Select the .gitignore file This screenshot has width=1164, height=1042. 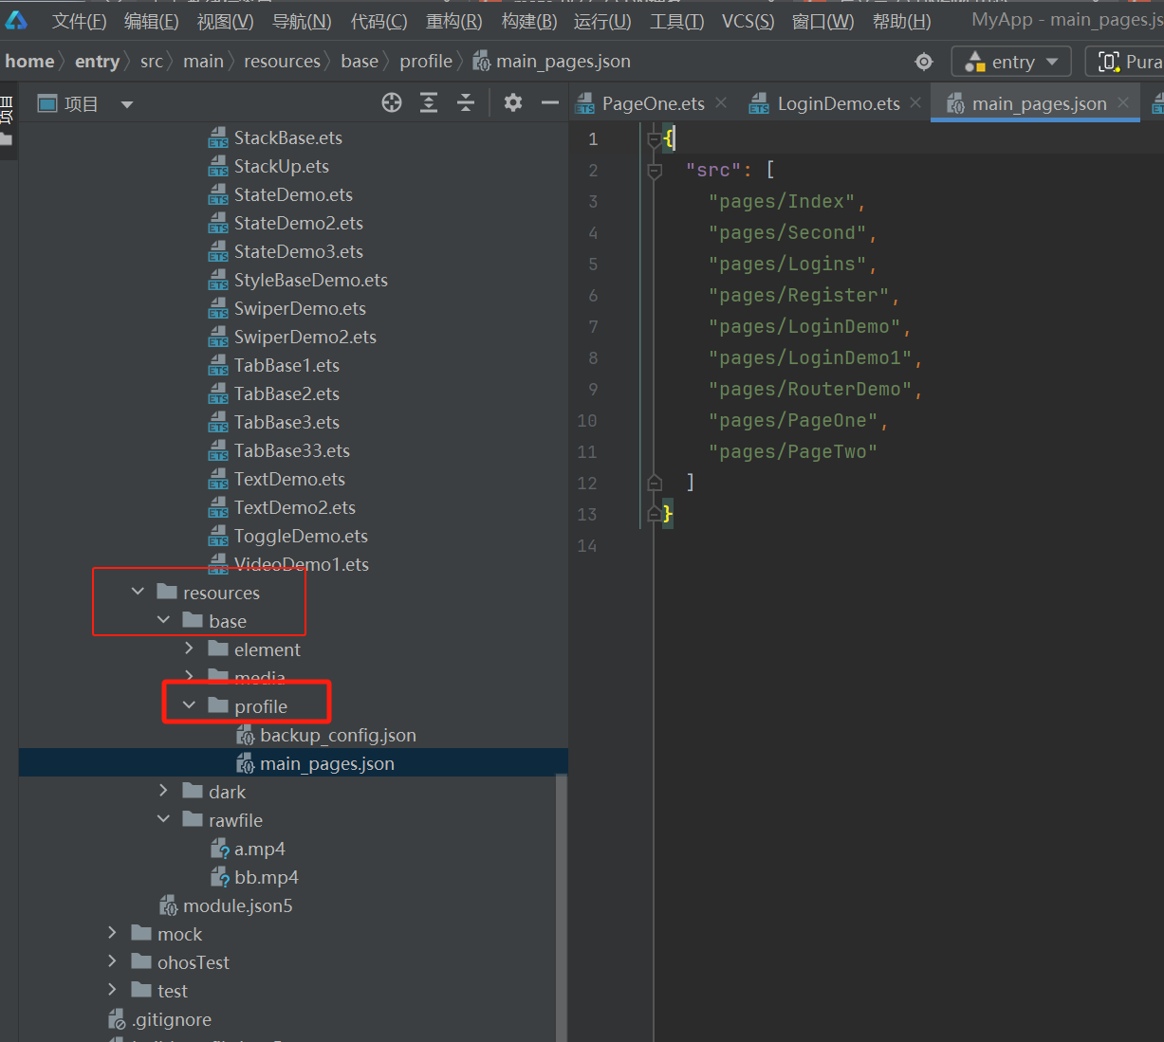click(x=172, y=1019)
